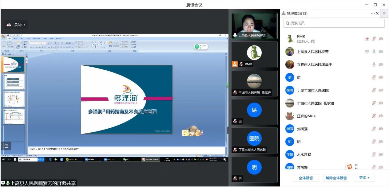The width and height of the screenshot is (389, 187).
Task: Select member 宜春市人民医院张晨宇 in list
Action: tap(334, 64)
